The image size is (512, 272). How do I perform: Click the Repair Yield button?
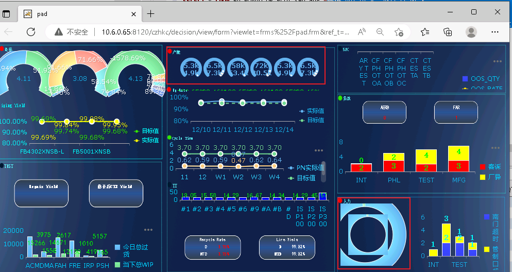point(42,193)
